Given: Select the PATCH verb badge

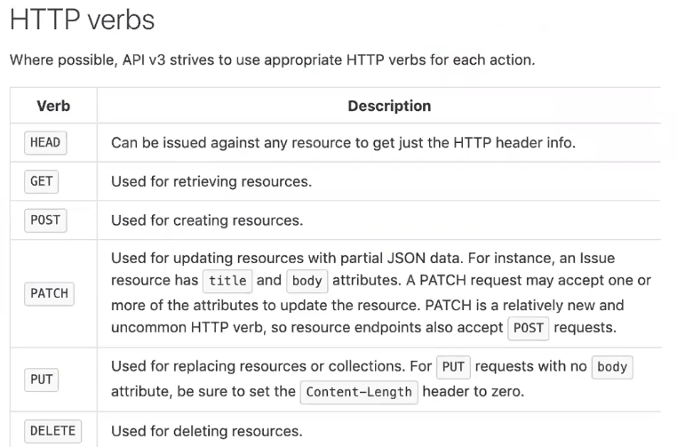Looking at the screenshot, I should 49,293.
